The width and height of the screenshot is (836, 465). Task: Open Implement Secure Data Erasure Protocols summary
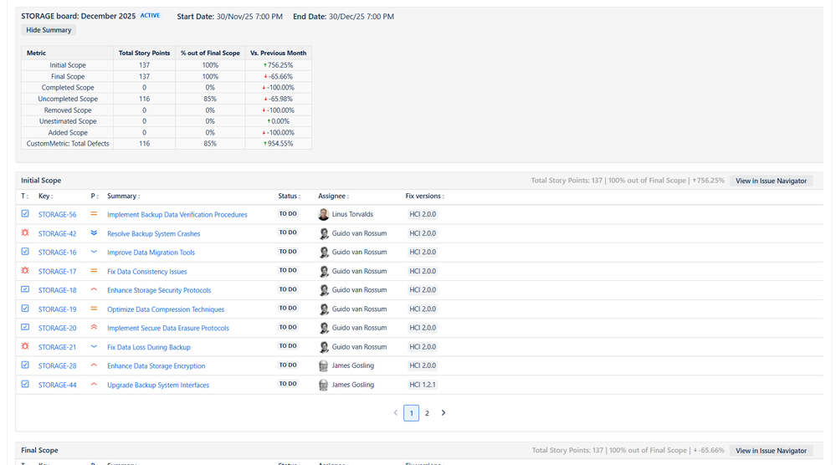pyautogui.click(x=168, y=328)
